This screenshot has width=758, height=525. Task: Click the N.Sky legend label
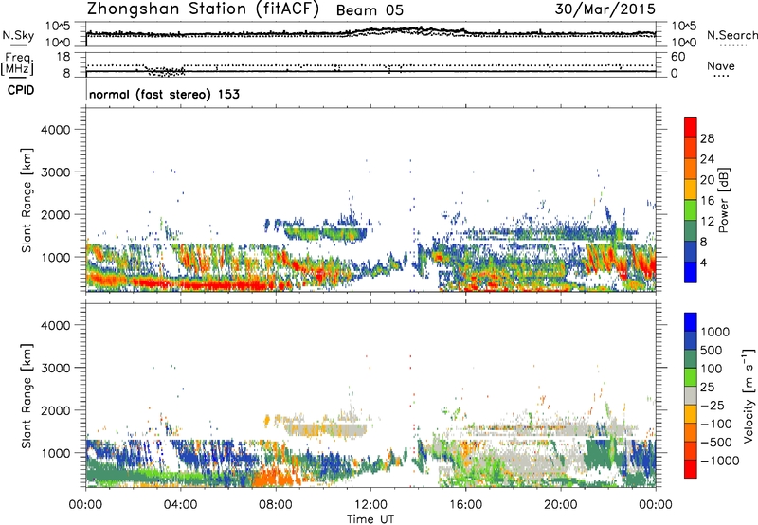18,36
